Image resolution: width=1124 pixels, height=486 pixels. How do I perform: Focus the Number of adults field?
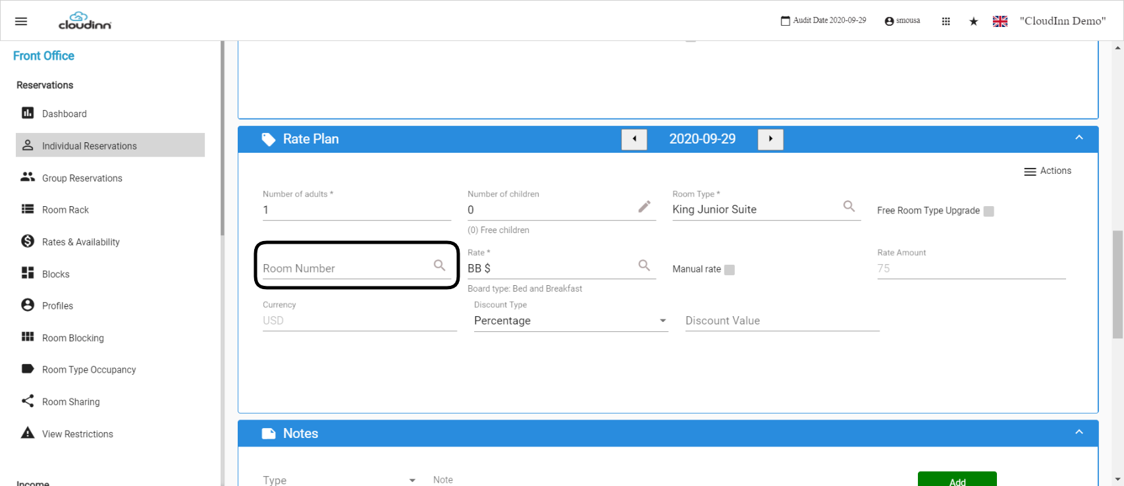357,210
